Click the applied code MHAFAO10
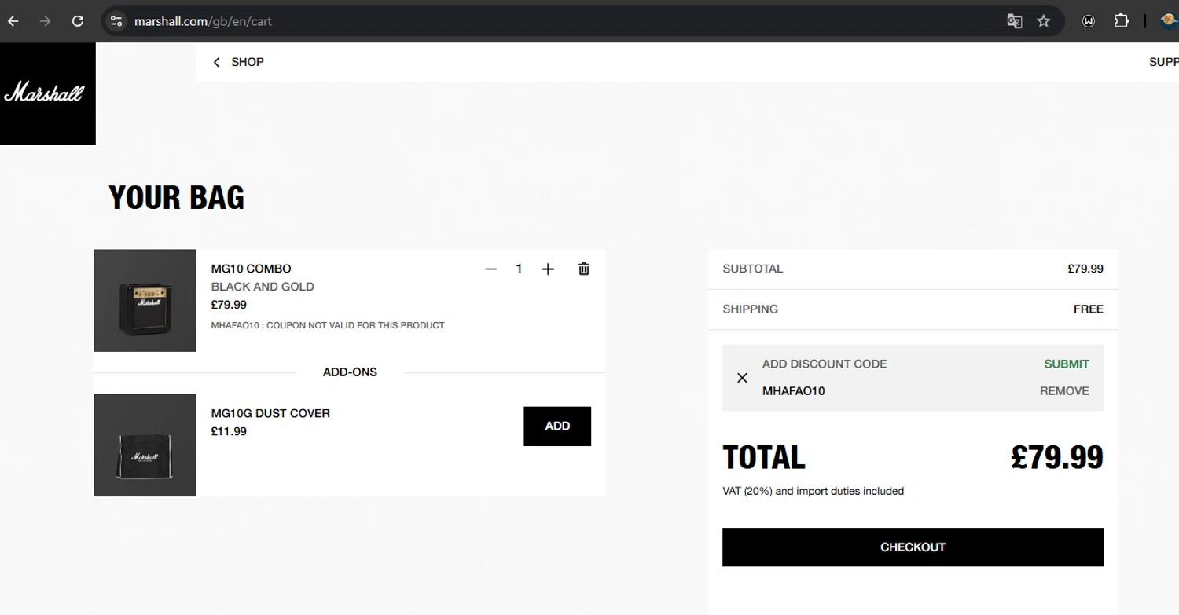The image size is (1179, 615). 793,391
